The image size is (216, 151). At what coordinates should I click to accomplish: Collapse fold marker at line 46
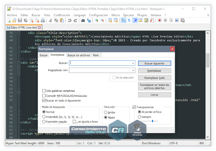pos(19,66)
